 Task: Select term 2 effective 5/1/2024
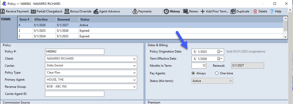150,36
